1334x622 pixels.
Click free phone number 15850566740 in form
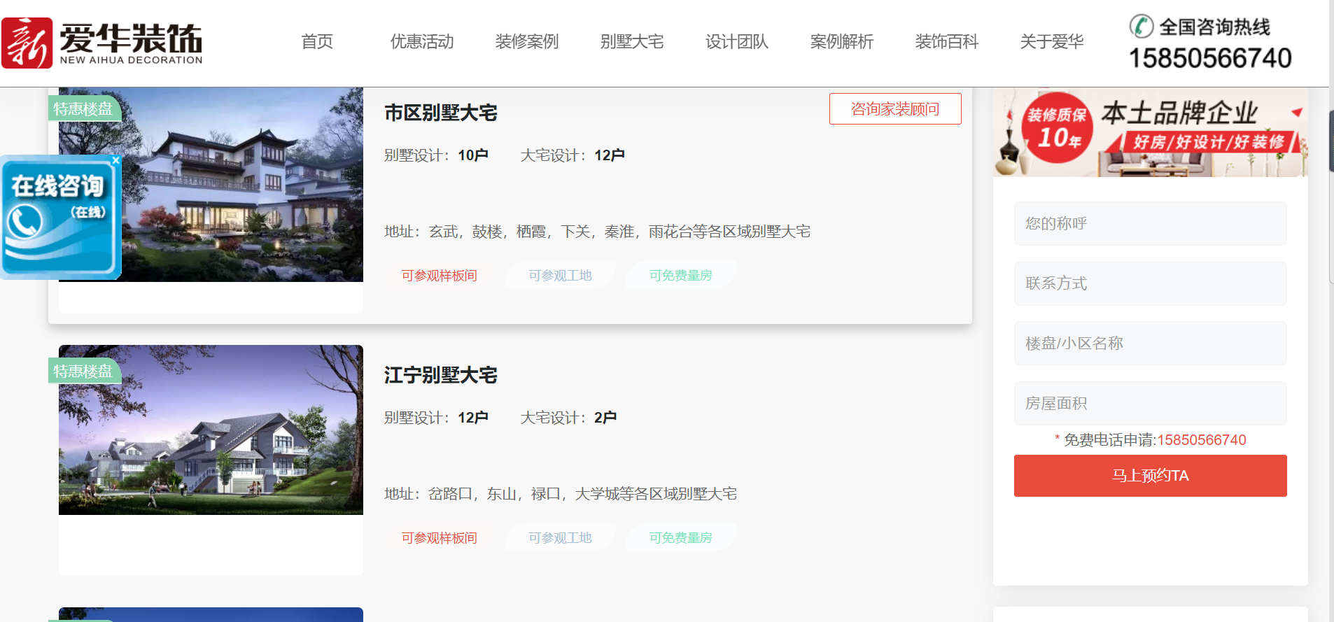pos(1202,440)
